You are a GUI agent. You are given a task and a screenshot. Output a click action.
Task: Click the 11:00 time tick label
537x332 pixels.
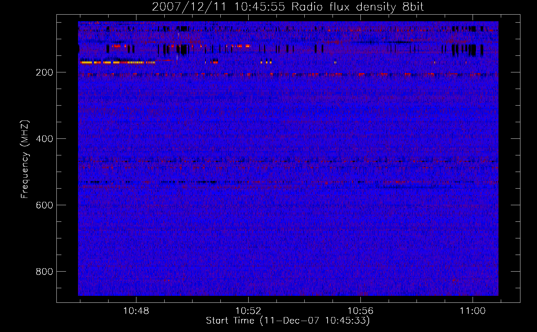[x=473, y=311]
